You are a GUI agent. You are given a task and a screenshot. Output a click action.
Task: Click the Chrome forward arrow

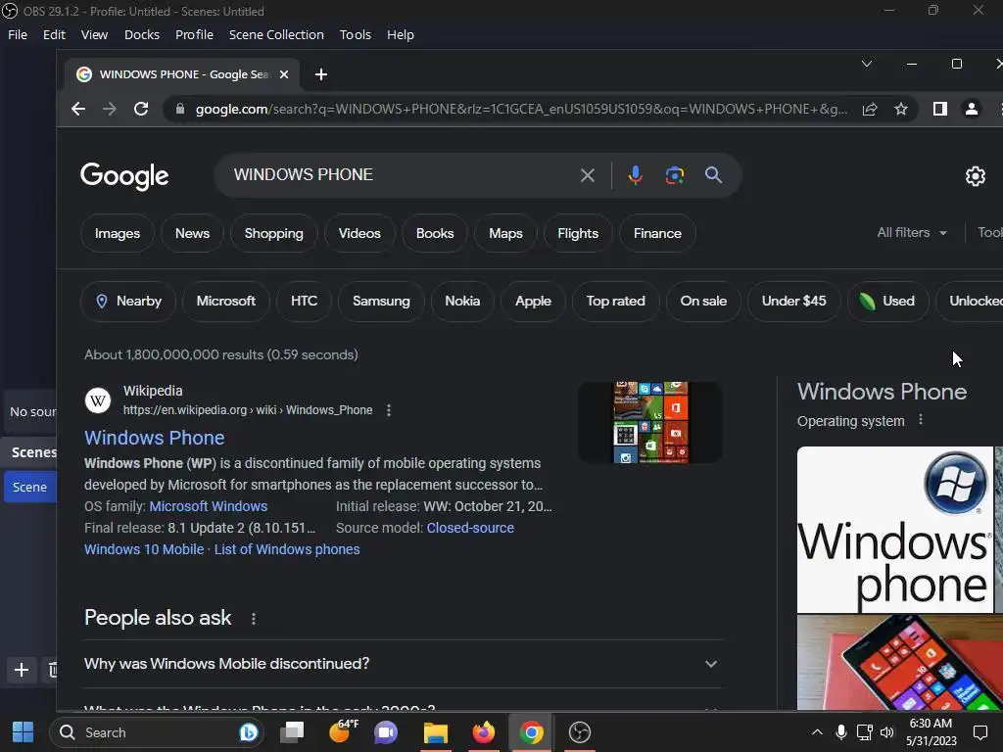point(110,109)
